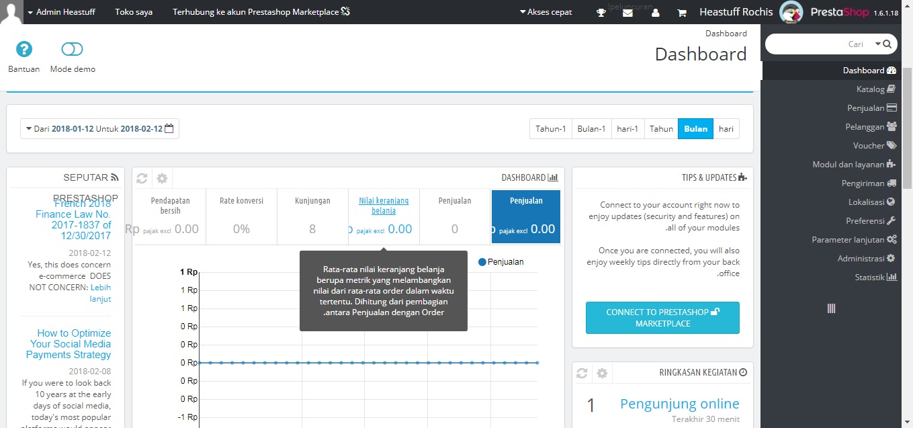Open the Pengunjung online link
The image size is (913, 428).
click(680, 404)
